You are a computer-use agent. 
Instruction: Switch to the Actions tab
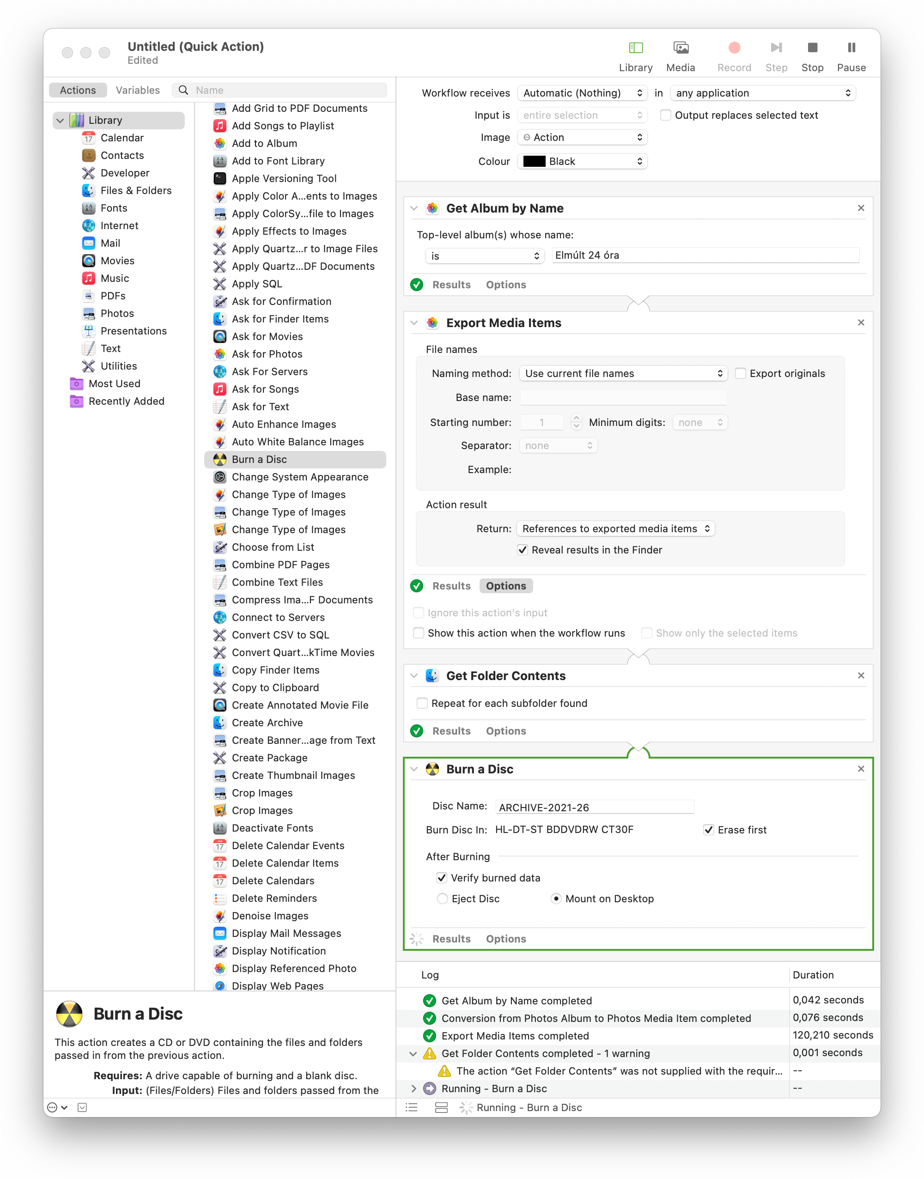click(x=78, y=90)
